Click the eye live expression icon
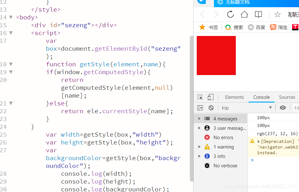This screenshot has height=192, width=299. click(283, 108)
